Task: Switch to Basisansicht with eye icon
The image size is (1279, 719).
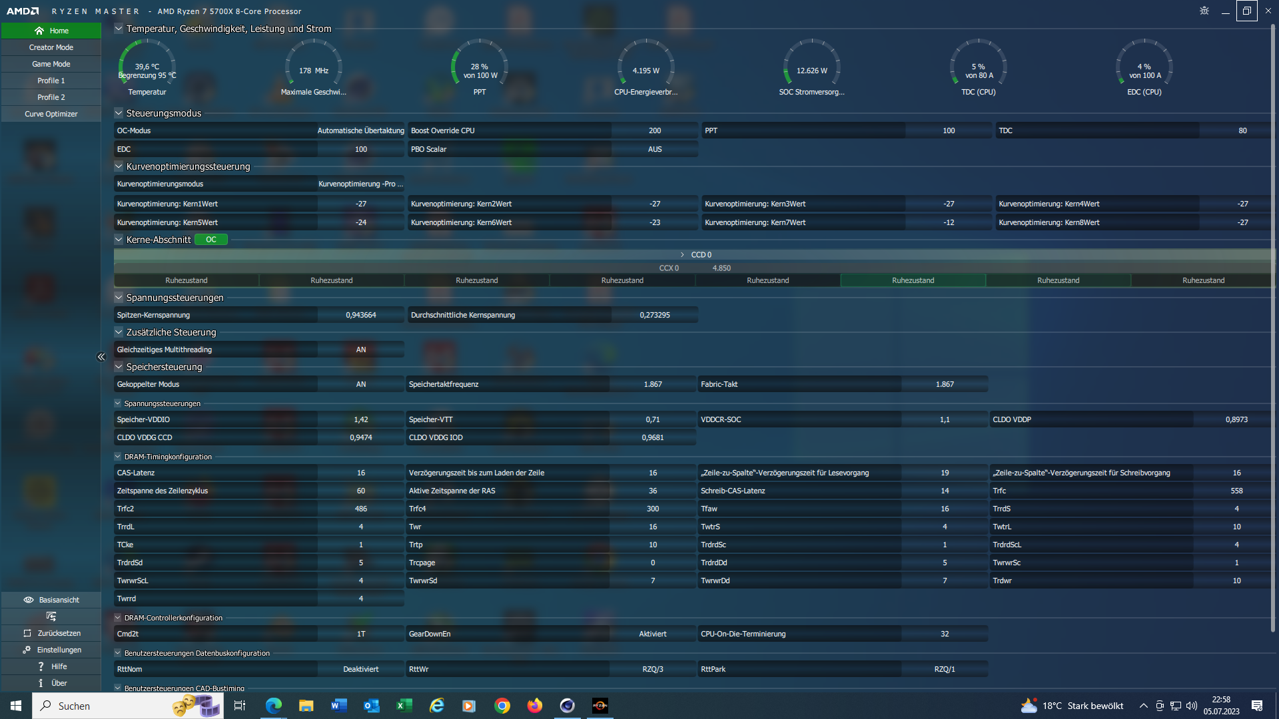Action: pyautogui.click(x=51, y=600)
